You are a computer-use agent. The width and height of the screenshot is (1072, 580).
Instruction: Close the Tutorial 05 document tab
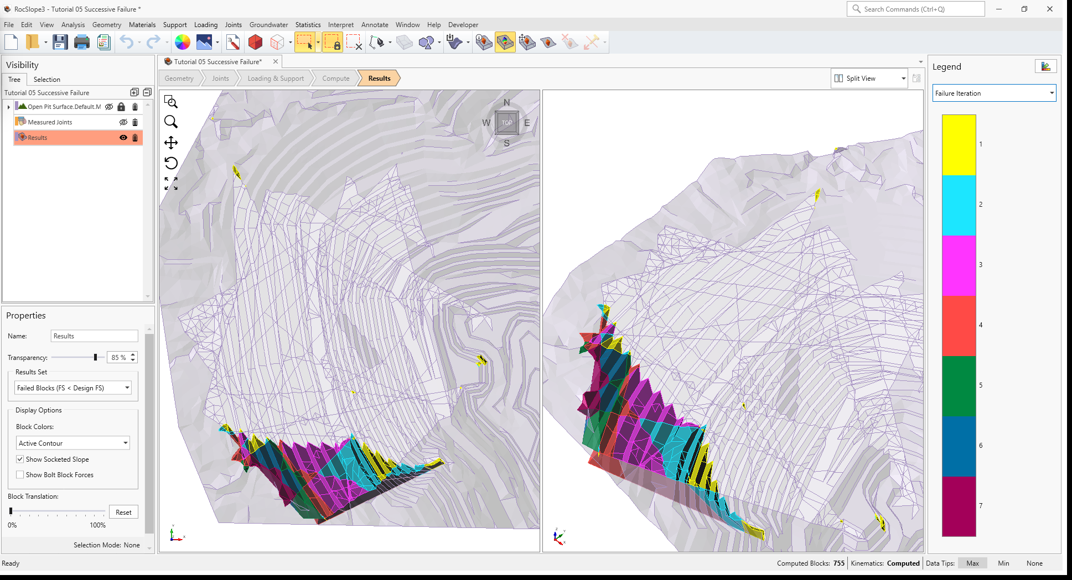pos(276,61)
